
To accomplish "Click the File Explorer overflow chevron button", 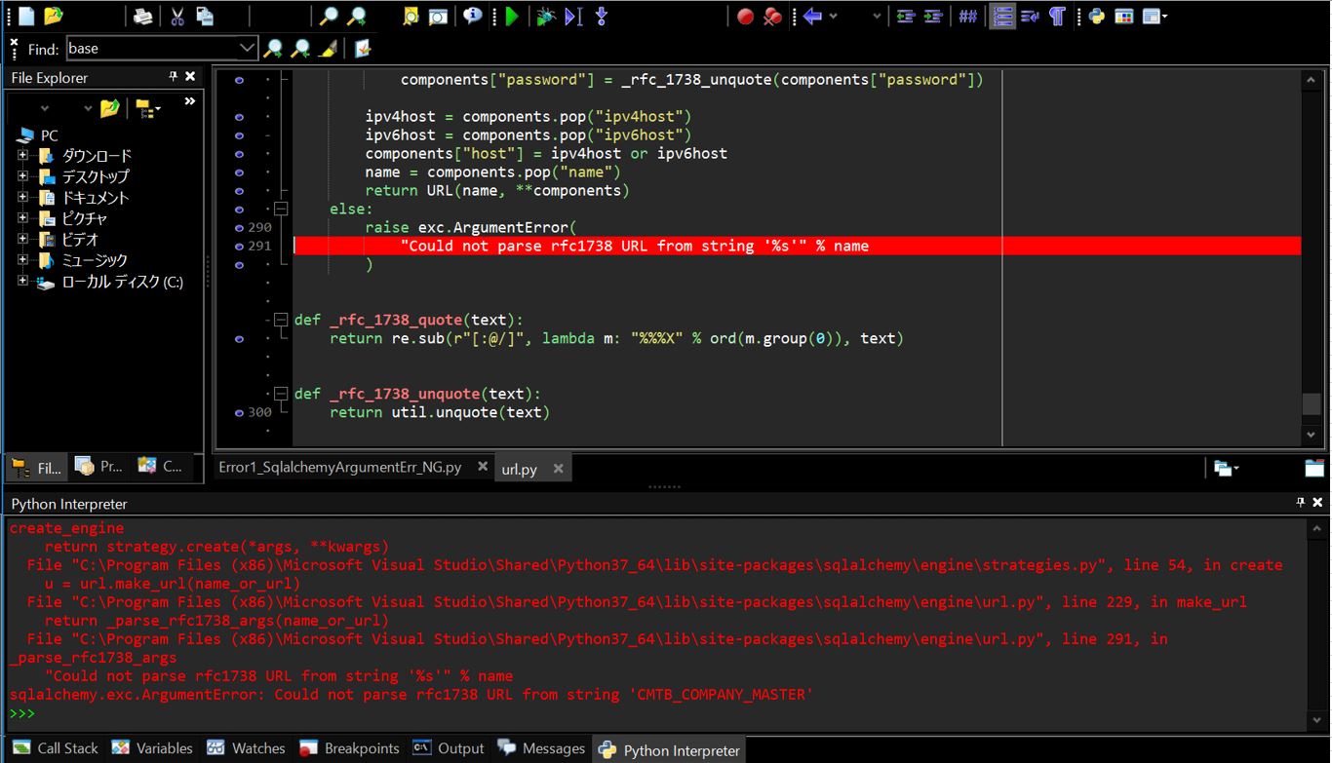I will pos(190,100).
